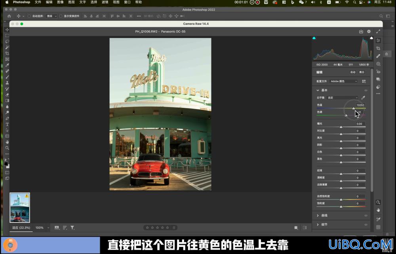
Task: Click the 自动 button
Action: tap(353, 72)
